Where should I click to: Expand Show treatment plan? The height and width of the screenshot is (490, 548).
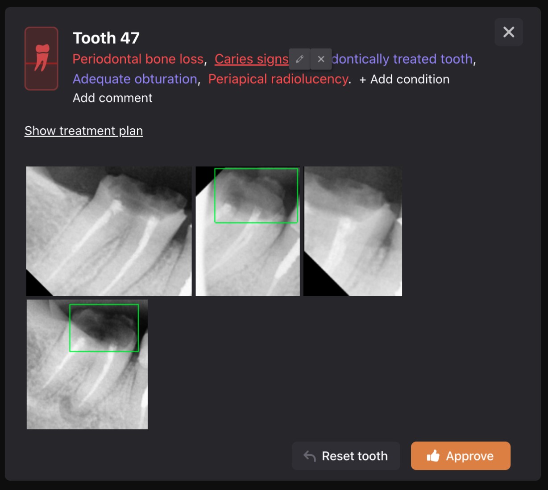83,131
